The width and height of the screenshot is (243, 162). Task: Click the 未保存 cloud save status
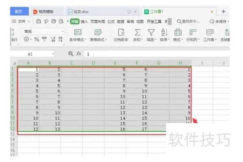pos(219,21)
